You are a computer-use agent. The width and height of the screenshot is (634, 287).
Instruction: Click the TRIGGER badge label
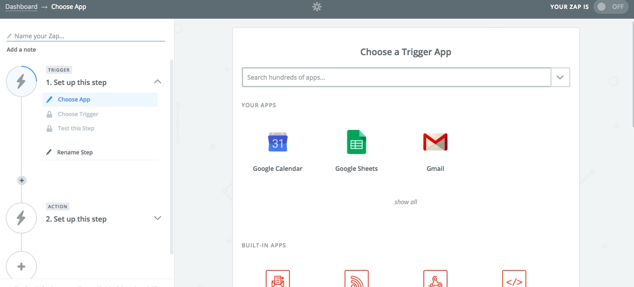click(x=59, y=70)
